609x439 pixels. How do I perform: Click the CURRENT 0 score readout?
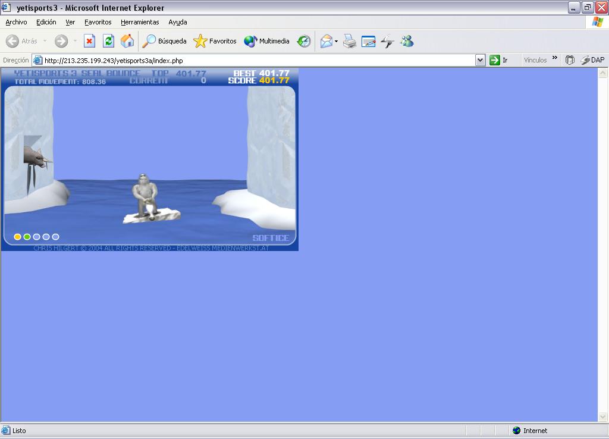pos(168,80)
